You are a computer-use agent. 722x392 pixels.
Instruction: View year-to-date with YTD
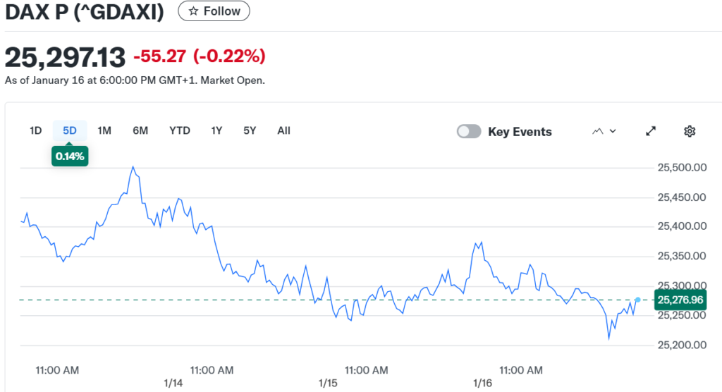[180, 130]
